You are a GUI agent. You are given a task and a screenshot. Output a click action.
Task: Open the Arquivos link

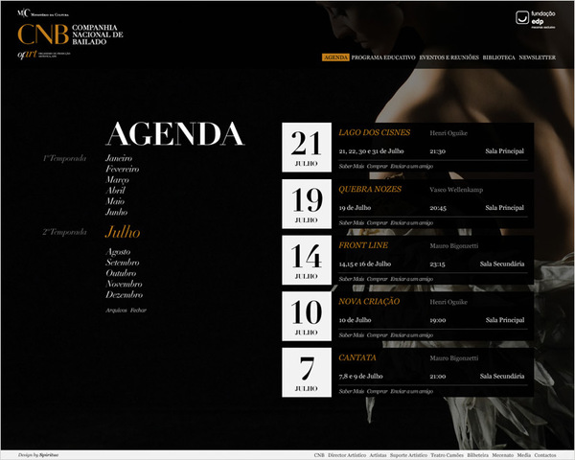(116, 310)
